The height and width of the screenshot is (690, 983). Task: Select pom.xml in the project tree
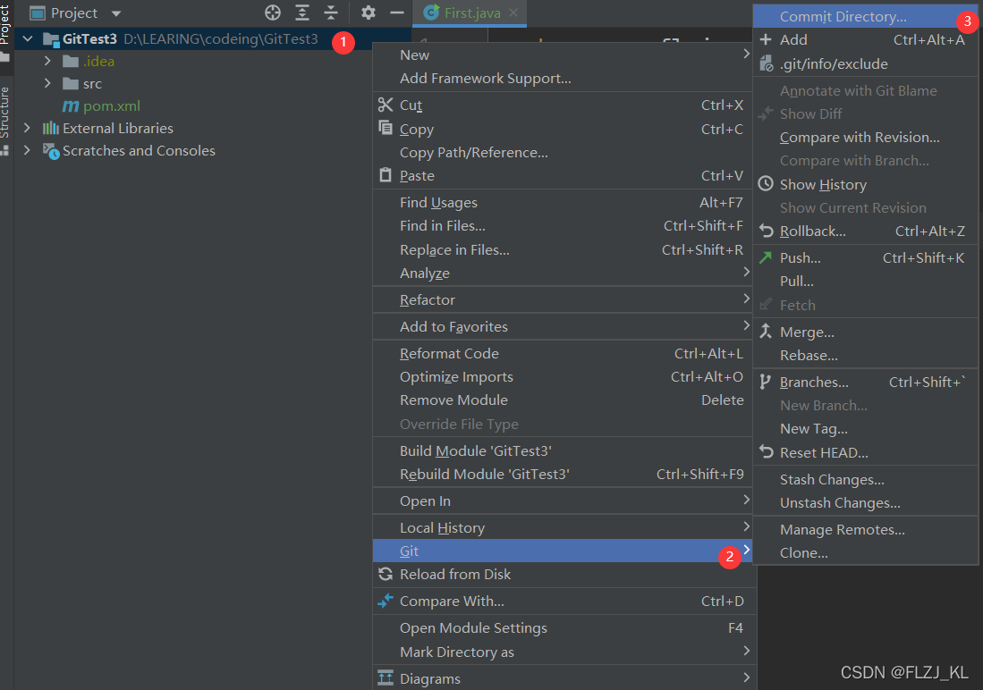[112, 105]
